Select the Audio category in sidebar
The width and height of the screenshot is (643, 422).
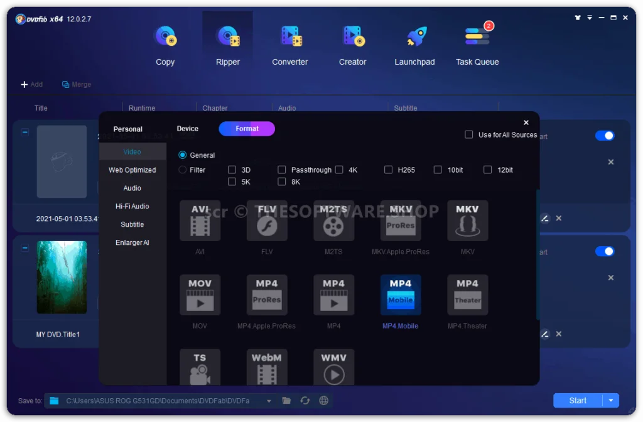click(132, 188)
